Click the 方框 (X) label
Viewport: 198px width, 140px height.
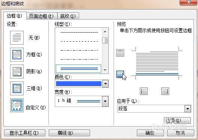pos(34,54)
